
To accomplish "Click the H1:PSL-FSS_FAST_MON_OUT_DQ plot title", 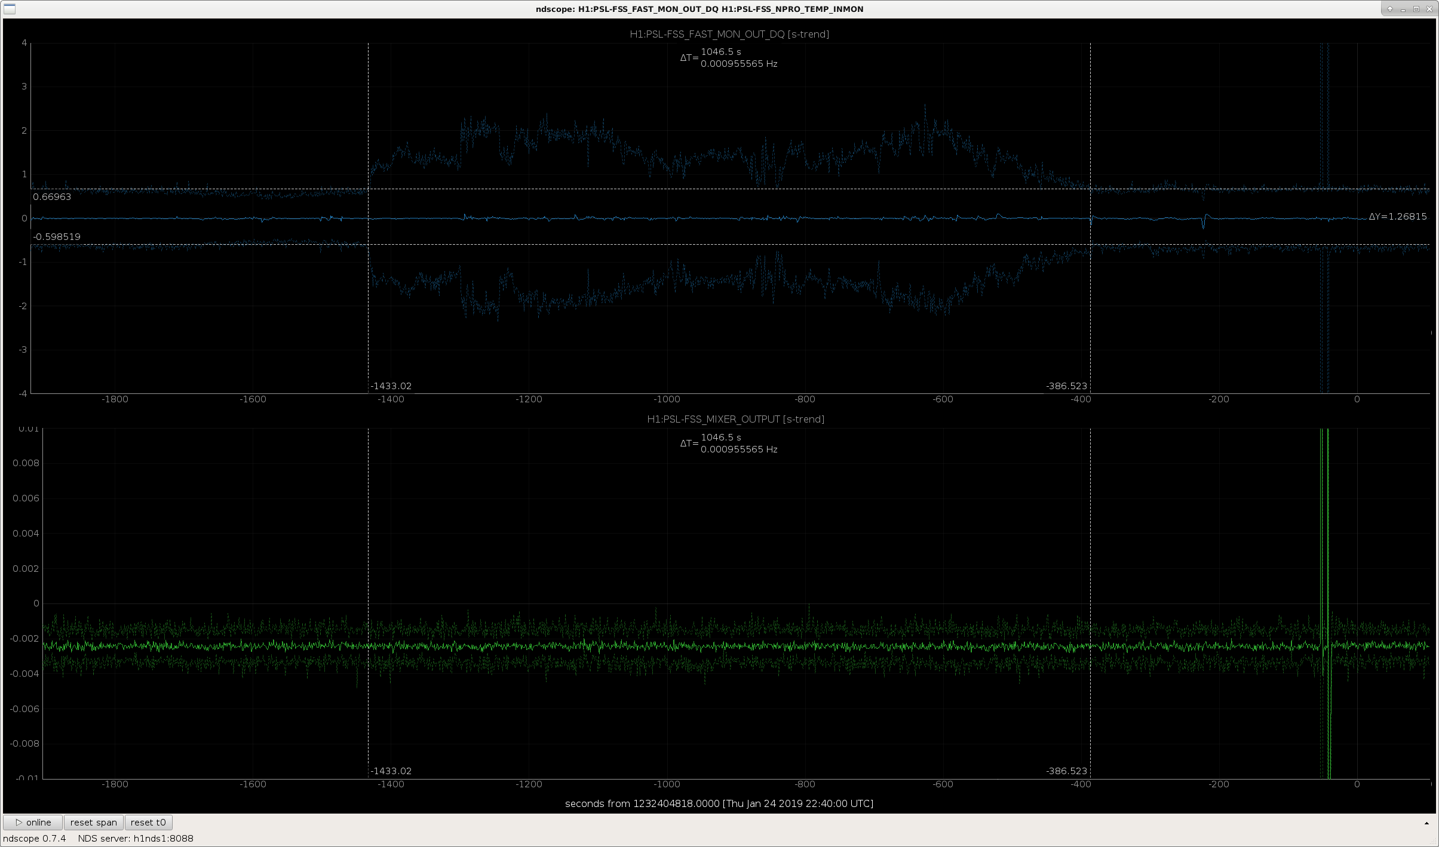I will coord(729,34).
